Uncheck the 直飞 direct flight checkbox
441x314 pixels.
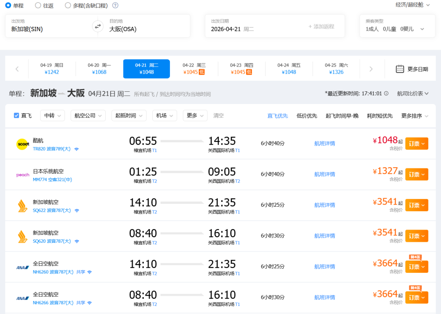point(17,115)
